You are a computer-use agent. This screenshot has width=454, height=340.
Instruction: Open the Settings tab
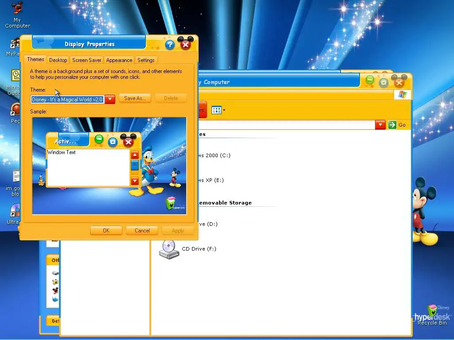point(146,60)
